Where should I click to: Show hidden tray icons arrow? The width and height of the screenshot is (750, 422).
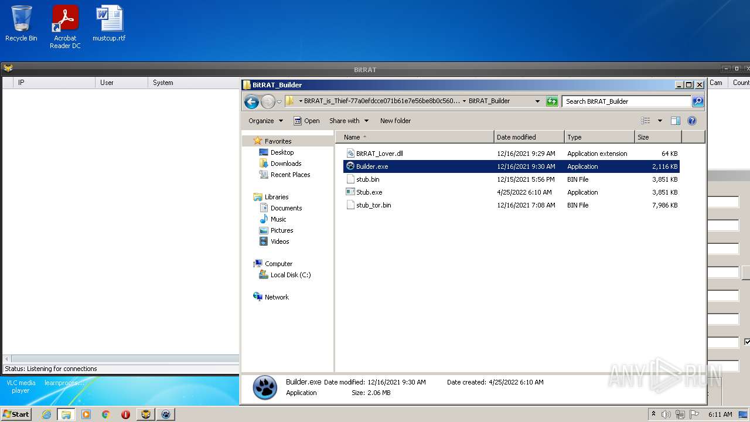click(x=653, y=414)
